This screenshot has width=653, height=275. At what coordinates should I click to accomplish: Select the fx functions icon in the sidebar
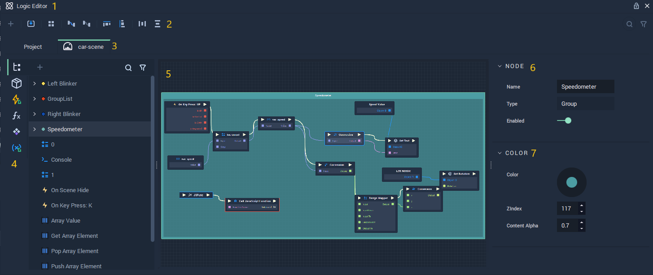tap(17, 116)
